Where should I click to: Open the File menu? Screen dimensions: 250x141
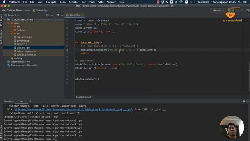(25, 2)
